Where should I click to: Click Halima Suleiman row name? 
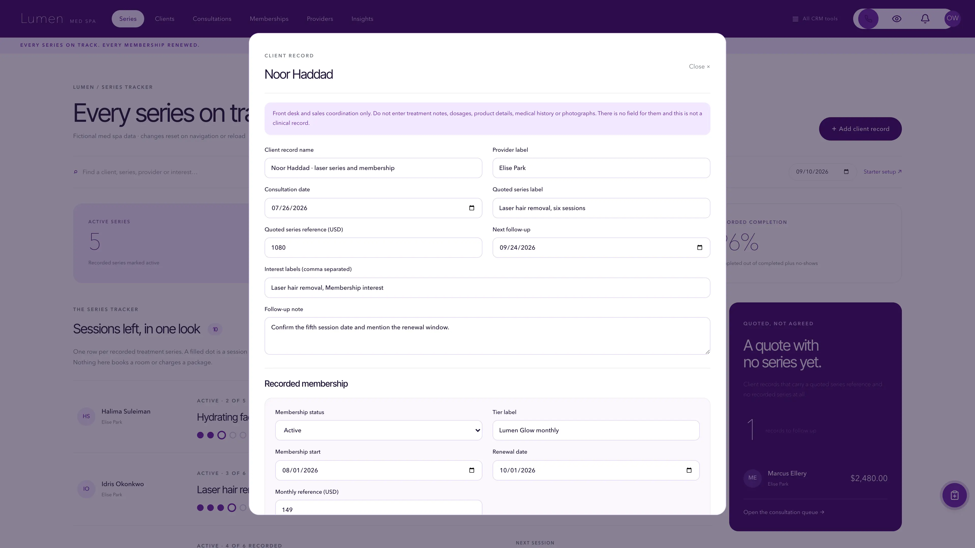126,412
